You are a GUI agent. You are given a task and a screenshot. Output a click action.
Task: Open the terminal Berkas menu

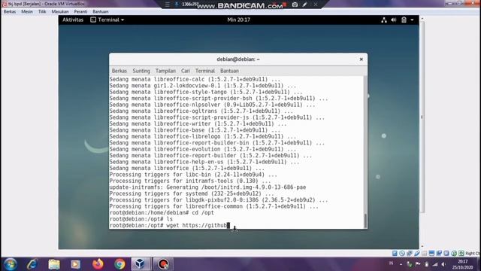point(119,71)
